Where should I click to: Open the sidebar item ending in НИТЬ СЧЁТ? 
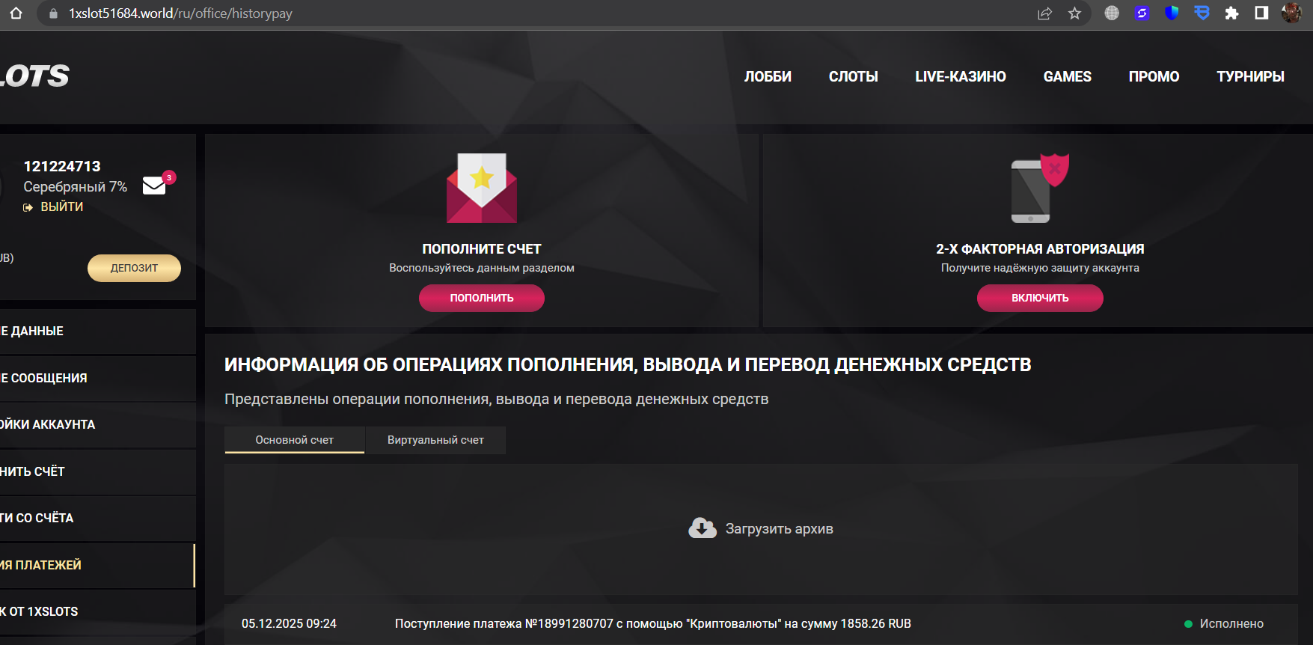coord(98,471)
